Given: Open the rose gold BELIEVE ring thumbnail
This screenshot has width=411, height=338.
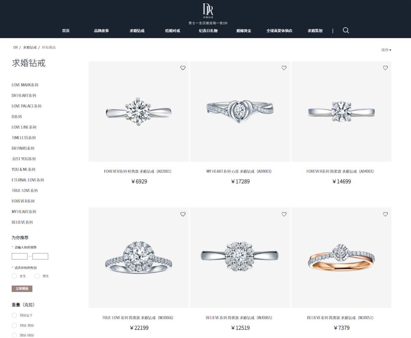Looking at the screenshot, I should tap(341, 257).
